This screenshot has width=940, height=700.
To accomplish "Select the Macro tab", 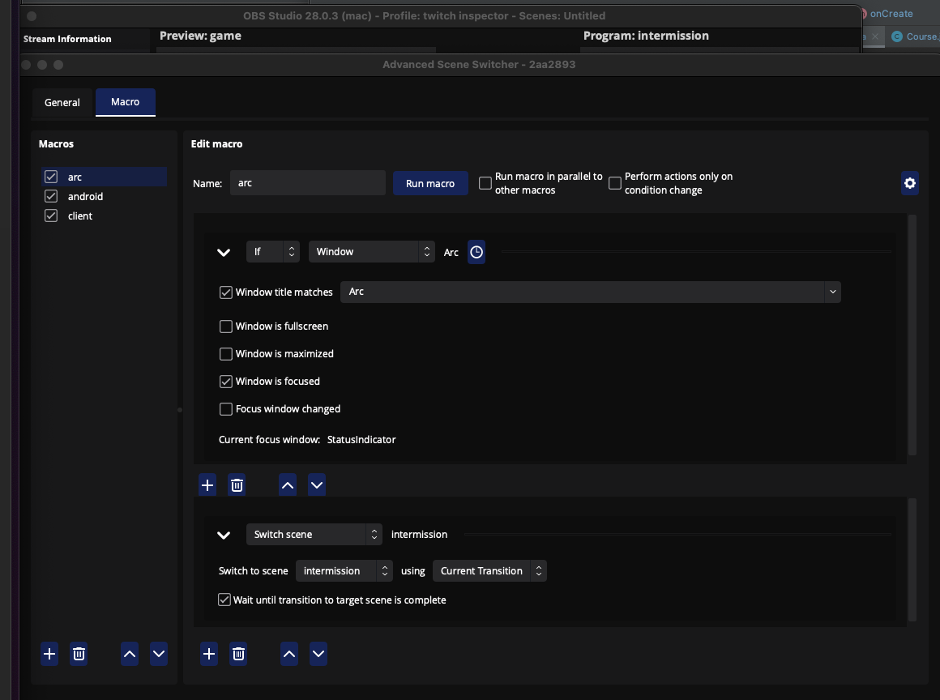I will point(125,102).
